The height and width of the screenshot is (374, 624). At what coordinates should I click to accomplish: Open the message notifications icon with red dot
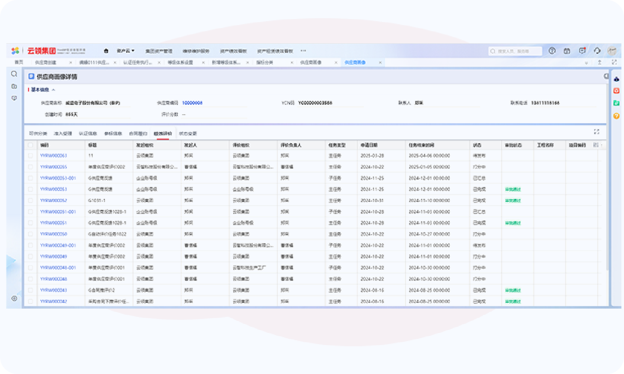click(582, 51)
